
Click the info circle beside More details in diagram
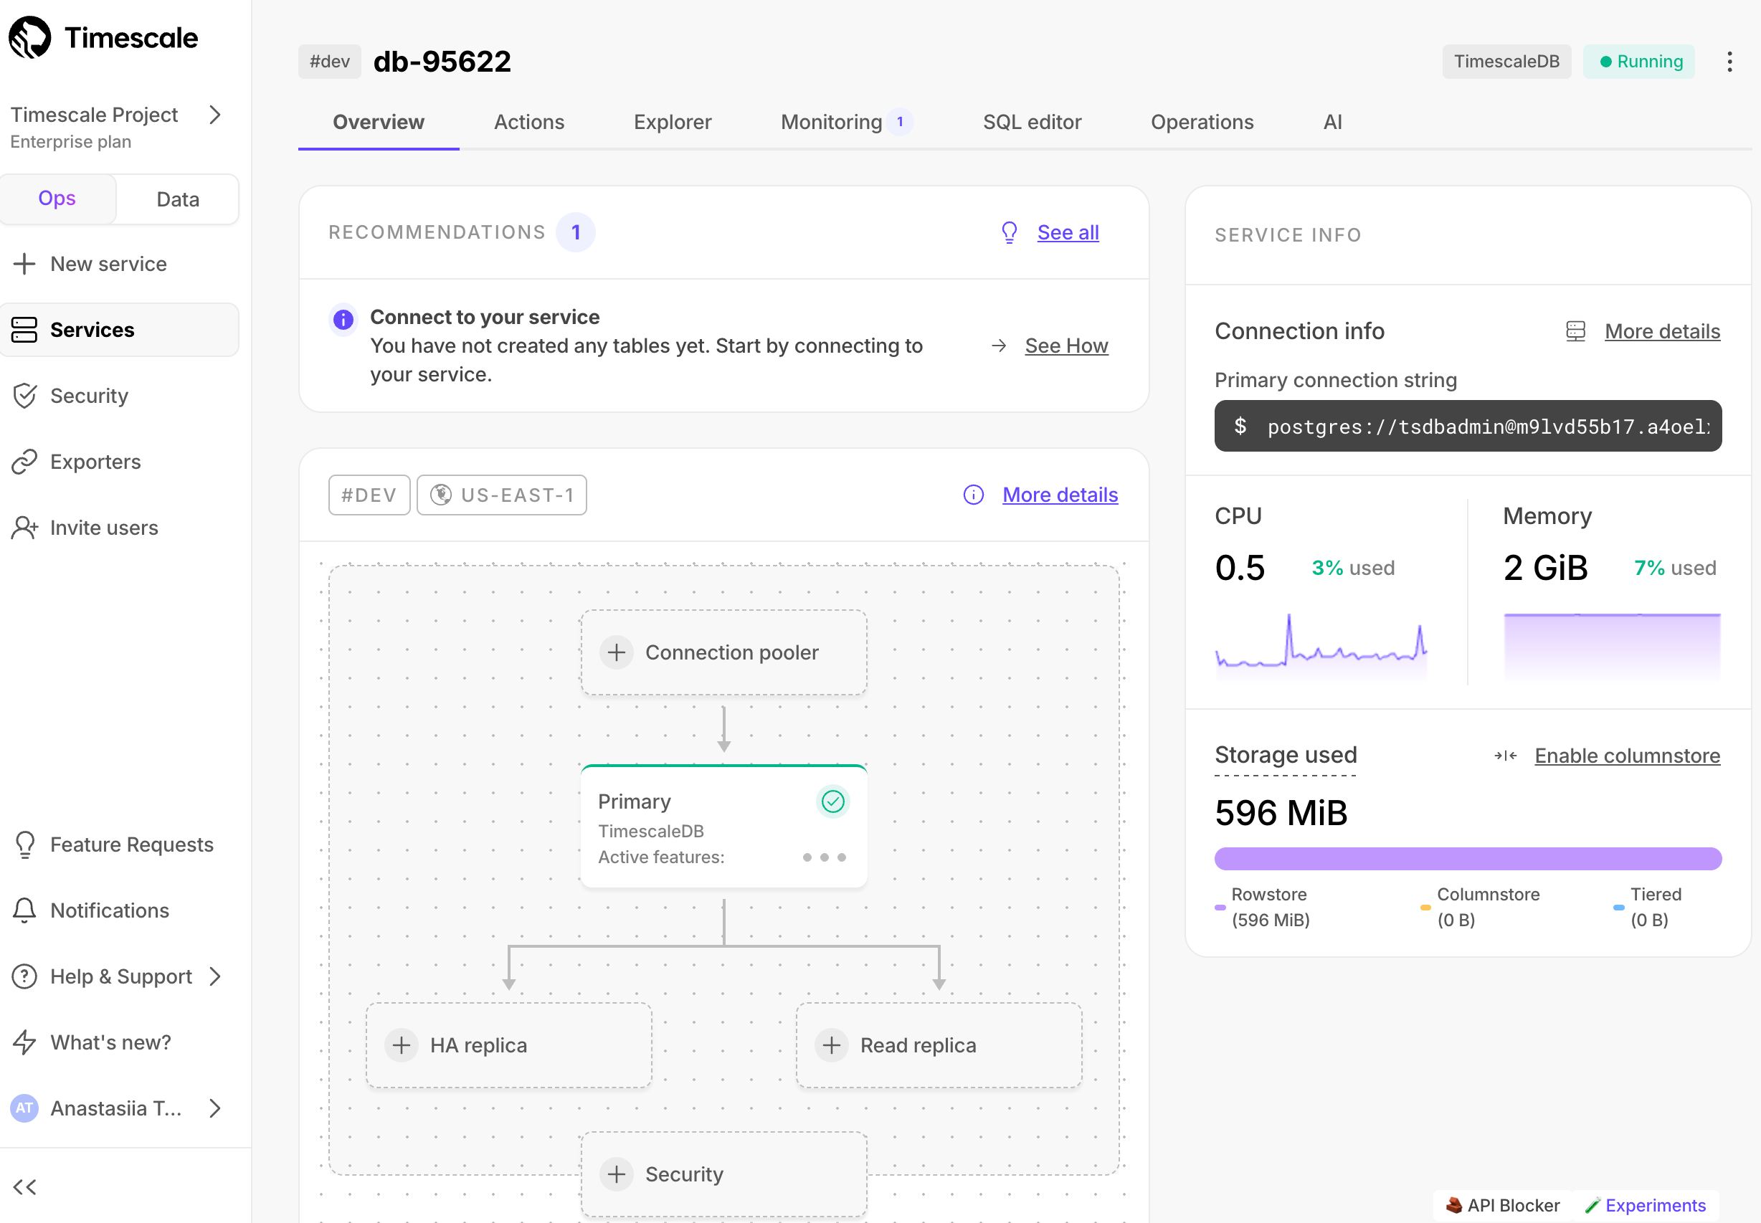[x=973, y=495]
